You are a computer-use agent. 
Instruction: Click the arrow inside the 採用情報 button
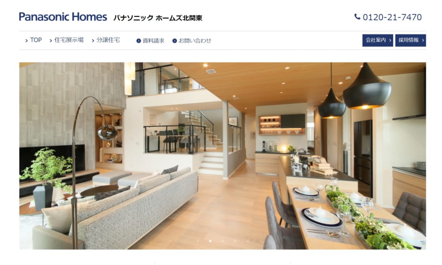[423, 40]
